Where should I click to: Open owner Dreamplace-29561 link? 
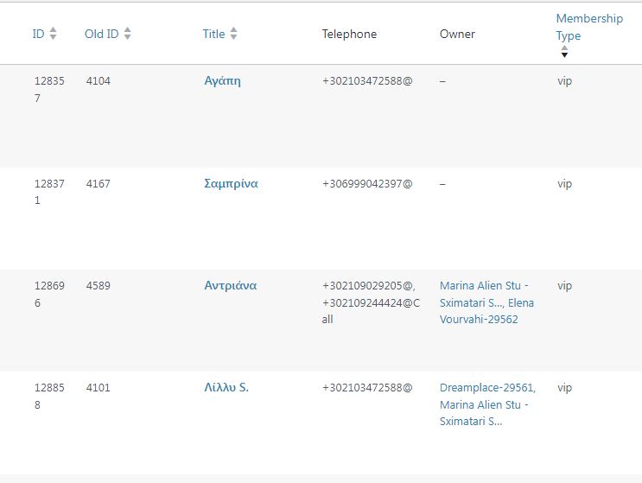coord(486,388)
